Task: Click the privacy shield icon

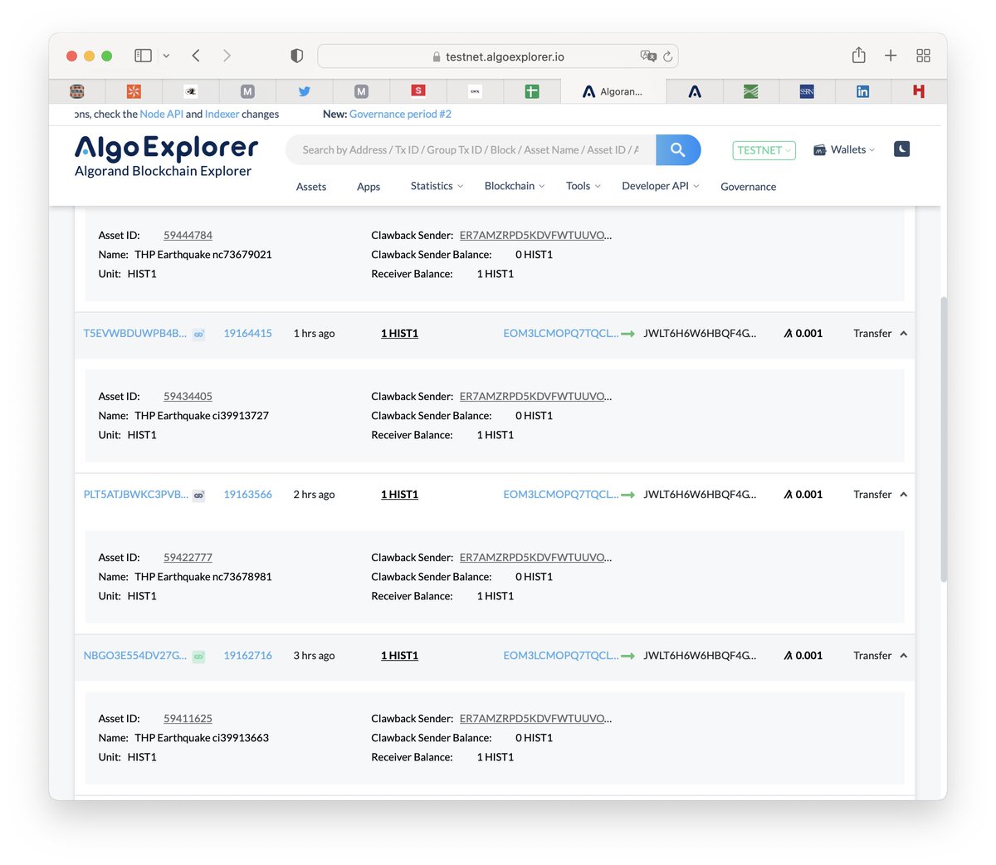Action: (x=296, y=56)
